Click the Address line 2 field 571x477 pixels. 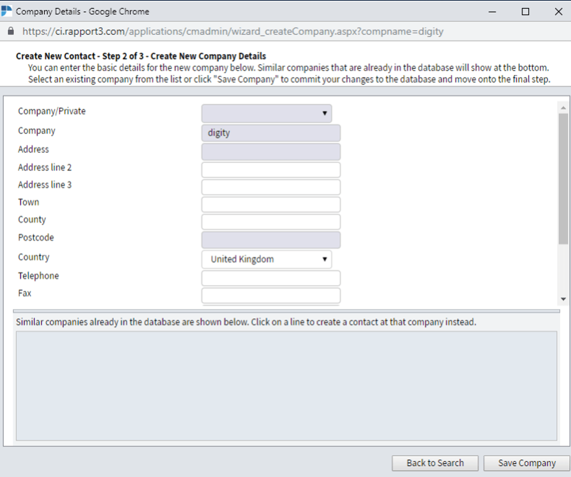[271, 170]
